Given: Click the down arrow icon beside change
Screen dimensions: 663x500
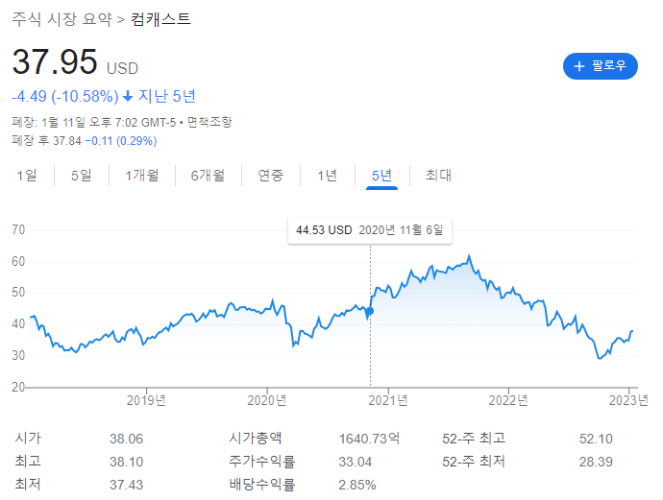Looking at the screenshot, I should pyautogui.click(x=128, y=97).
